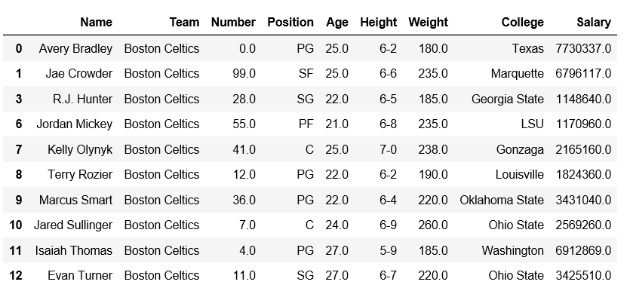
Task: Select the Weight column header
Action: [428, 22]
